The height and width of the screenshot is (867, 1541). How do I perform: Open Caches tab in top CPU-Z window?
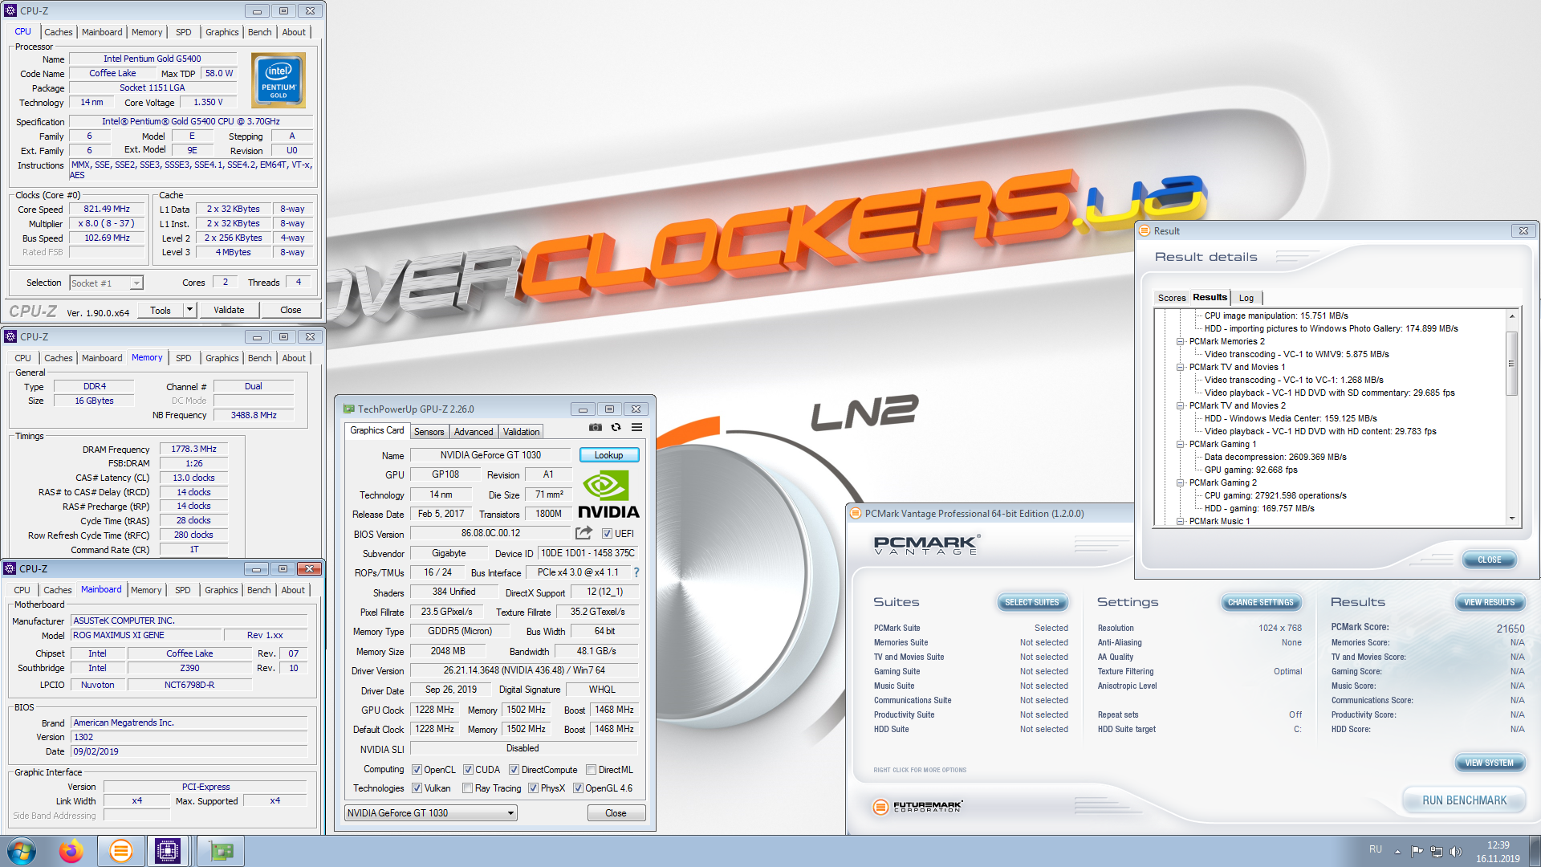[x=58, y=32]
